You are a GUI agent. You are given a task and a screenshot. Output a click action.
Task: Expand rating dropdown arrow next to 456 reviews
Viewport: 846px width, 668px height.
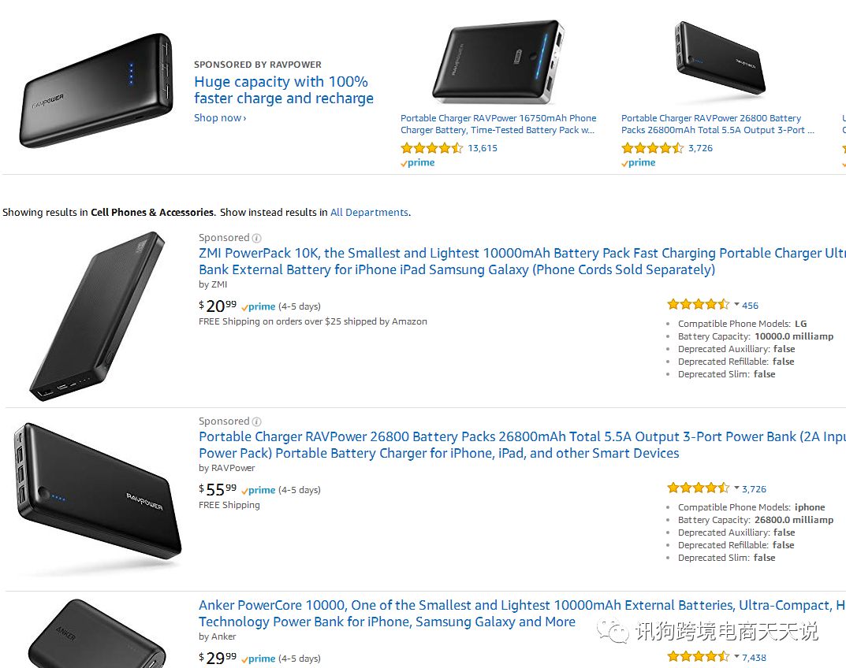tap(736, 305)
